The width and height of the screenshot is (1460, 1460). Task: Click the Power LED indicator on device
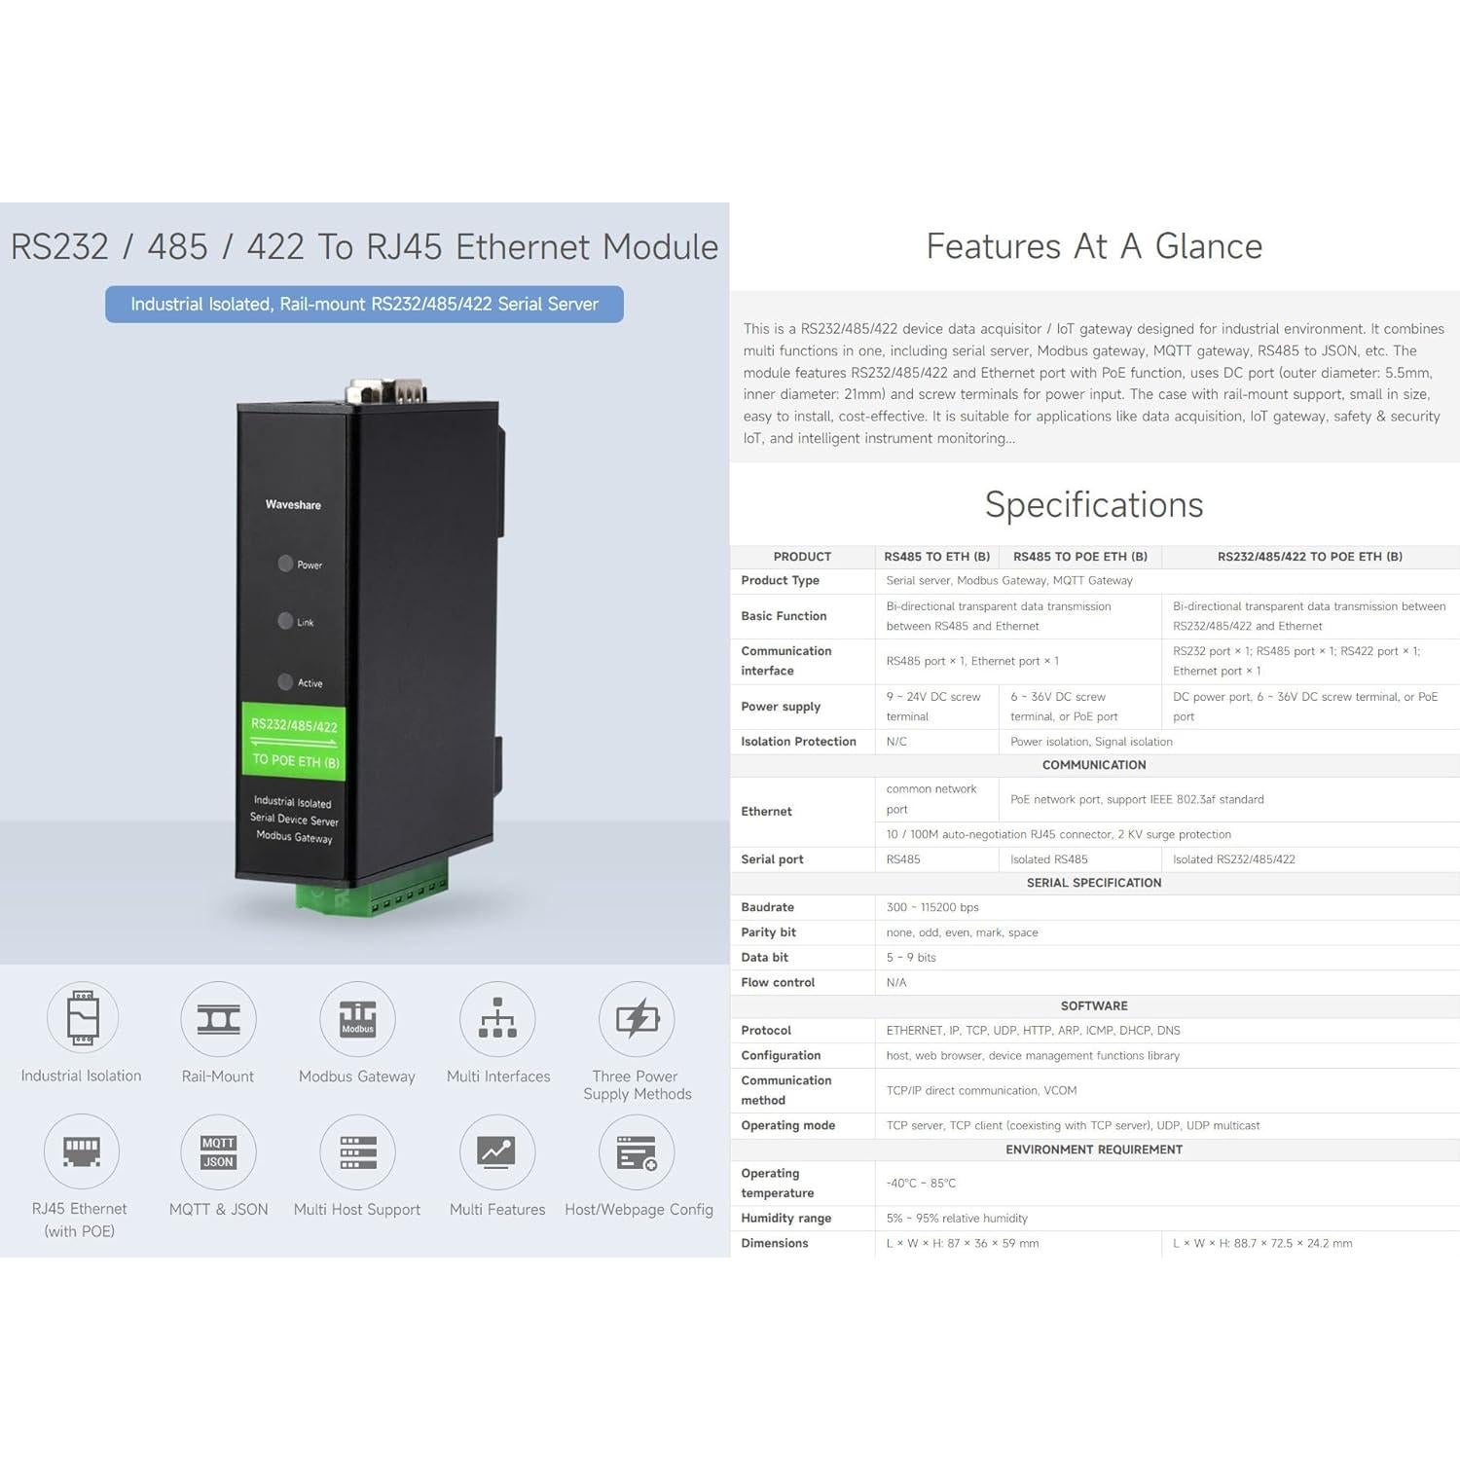click(285, 563)
